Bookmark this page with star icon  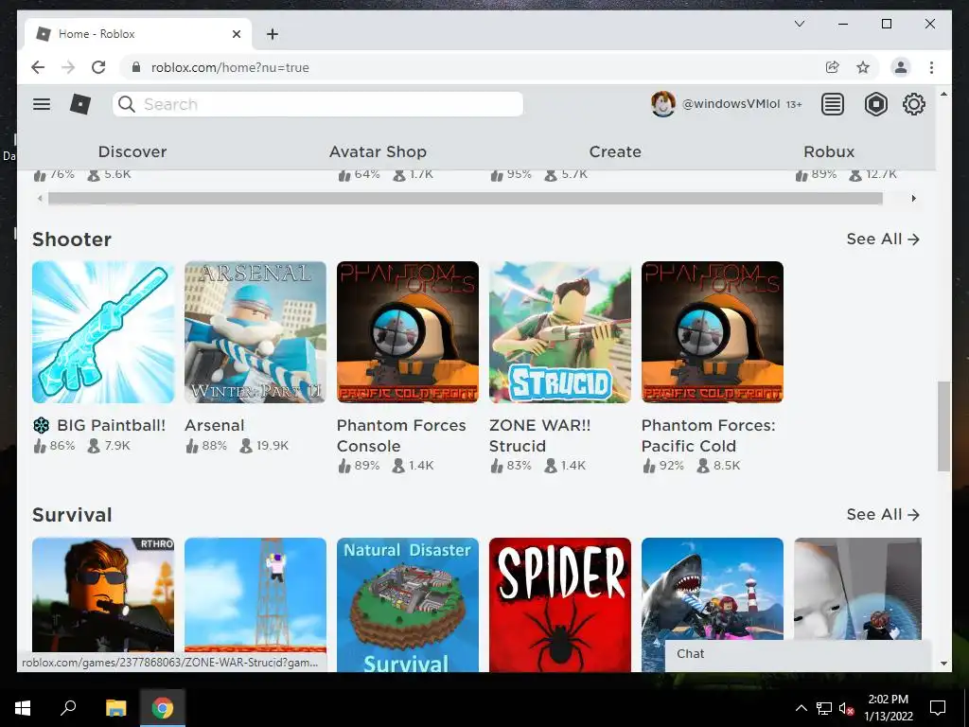pyautogui.click(x=863, y=67)
